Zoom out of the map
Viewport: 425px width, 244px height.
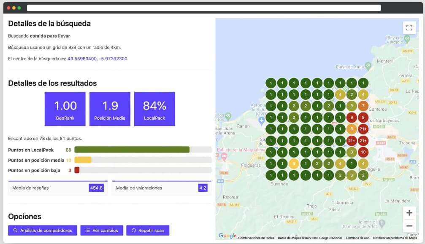click(x=409, y=226)
